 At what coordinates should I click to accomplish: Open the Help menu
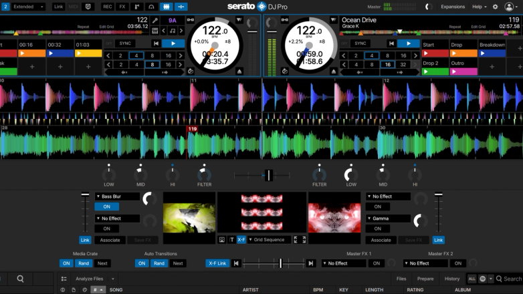(480, 7)
